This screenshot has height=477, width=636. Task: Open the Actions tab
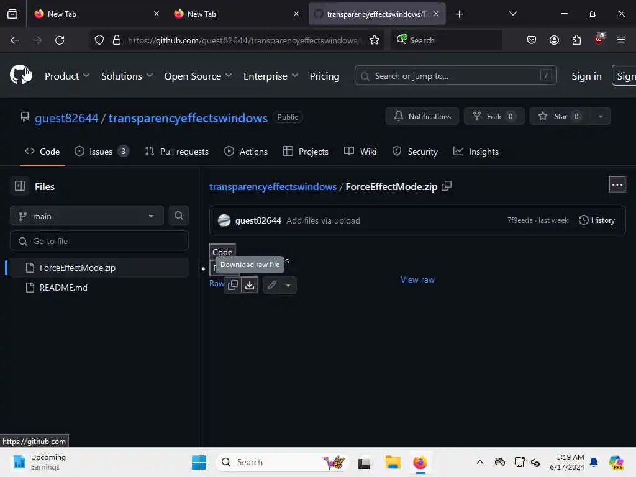click(x=246, y=152)
